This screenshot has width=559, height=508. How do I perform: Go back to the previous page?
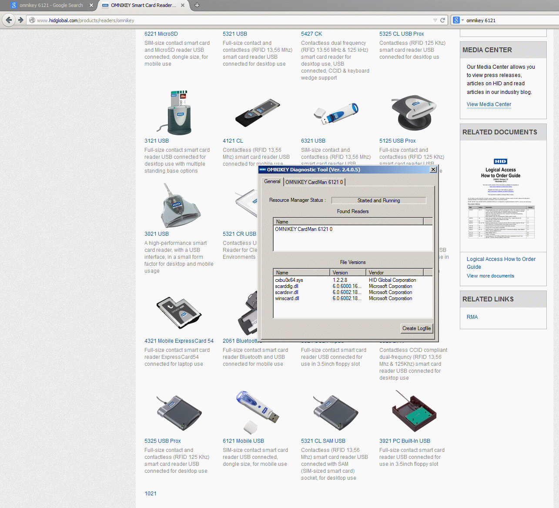(9, 20)
